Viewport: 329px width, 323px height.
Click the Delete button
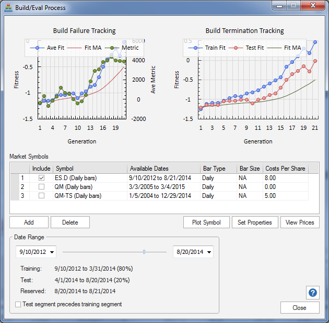pos(70,222)
